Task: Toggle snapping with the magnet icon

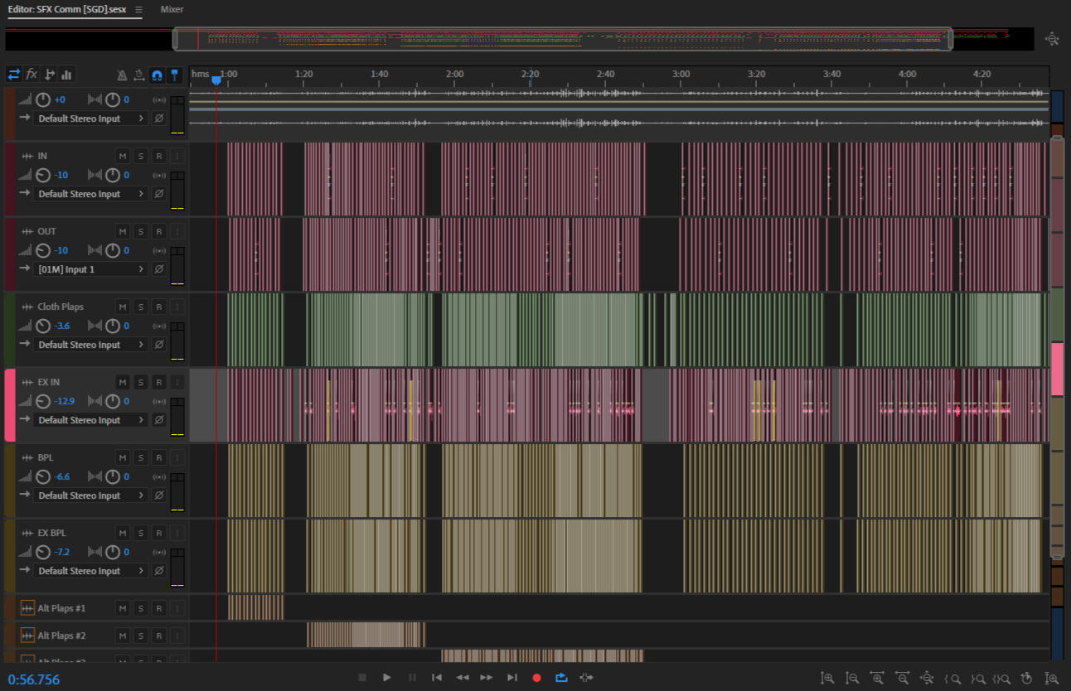Action: [x=157, y=75]
